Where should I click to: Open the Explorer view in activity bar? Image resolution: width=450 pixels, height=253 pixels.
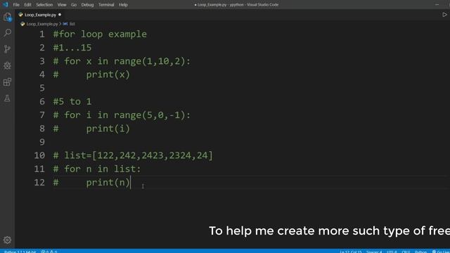(8, 17)
